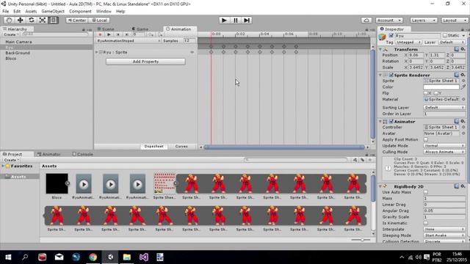Go to previous keyframe

(x=117, y=34)
